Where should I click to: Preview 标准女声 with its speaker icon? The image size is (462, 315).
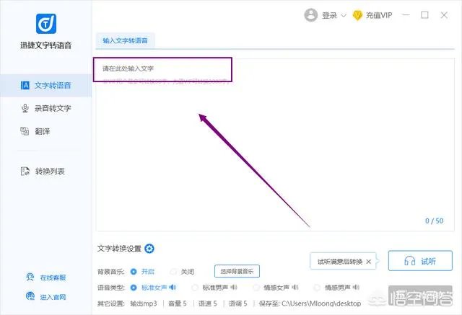pyautogui.click(x=173, y=287)
